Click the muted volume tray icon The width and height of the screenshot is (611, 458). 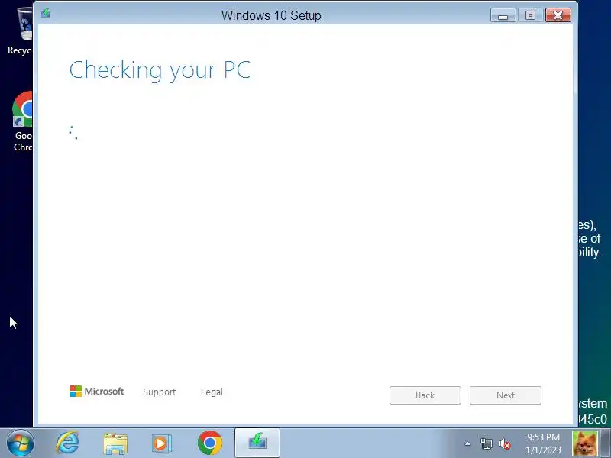click(505, 443)
